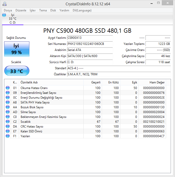The height and width of the screenshot is (177, 175).
Task: Open the Tema menu
Action: coord(43,10)
